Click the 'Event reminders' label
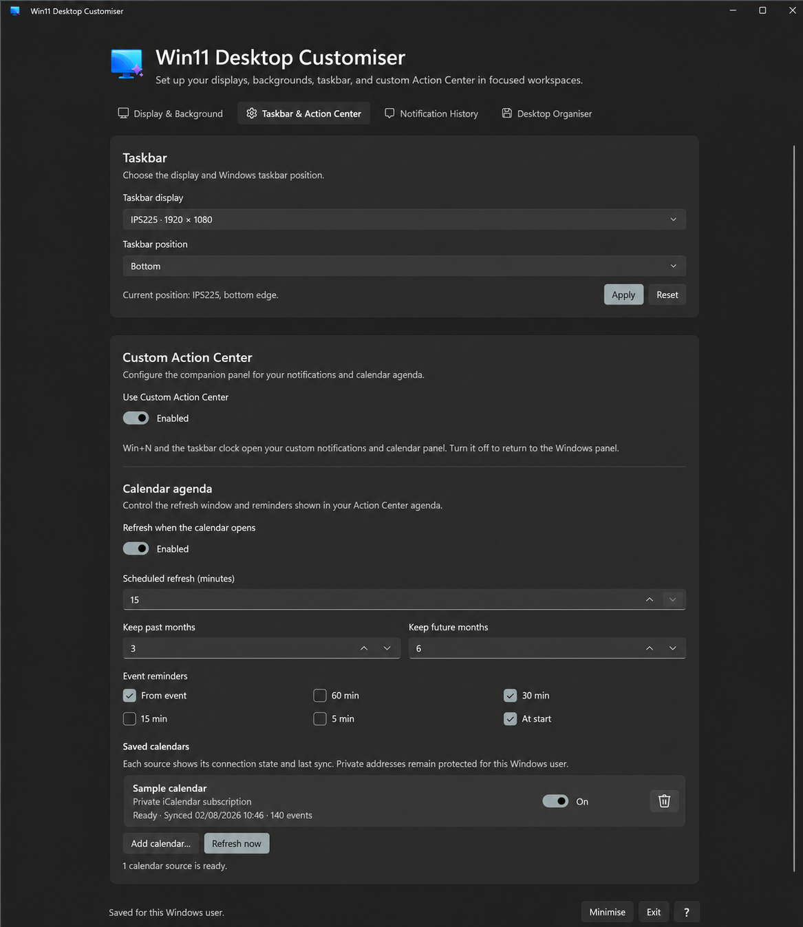 [x=156, y=676]
